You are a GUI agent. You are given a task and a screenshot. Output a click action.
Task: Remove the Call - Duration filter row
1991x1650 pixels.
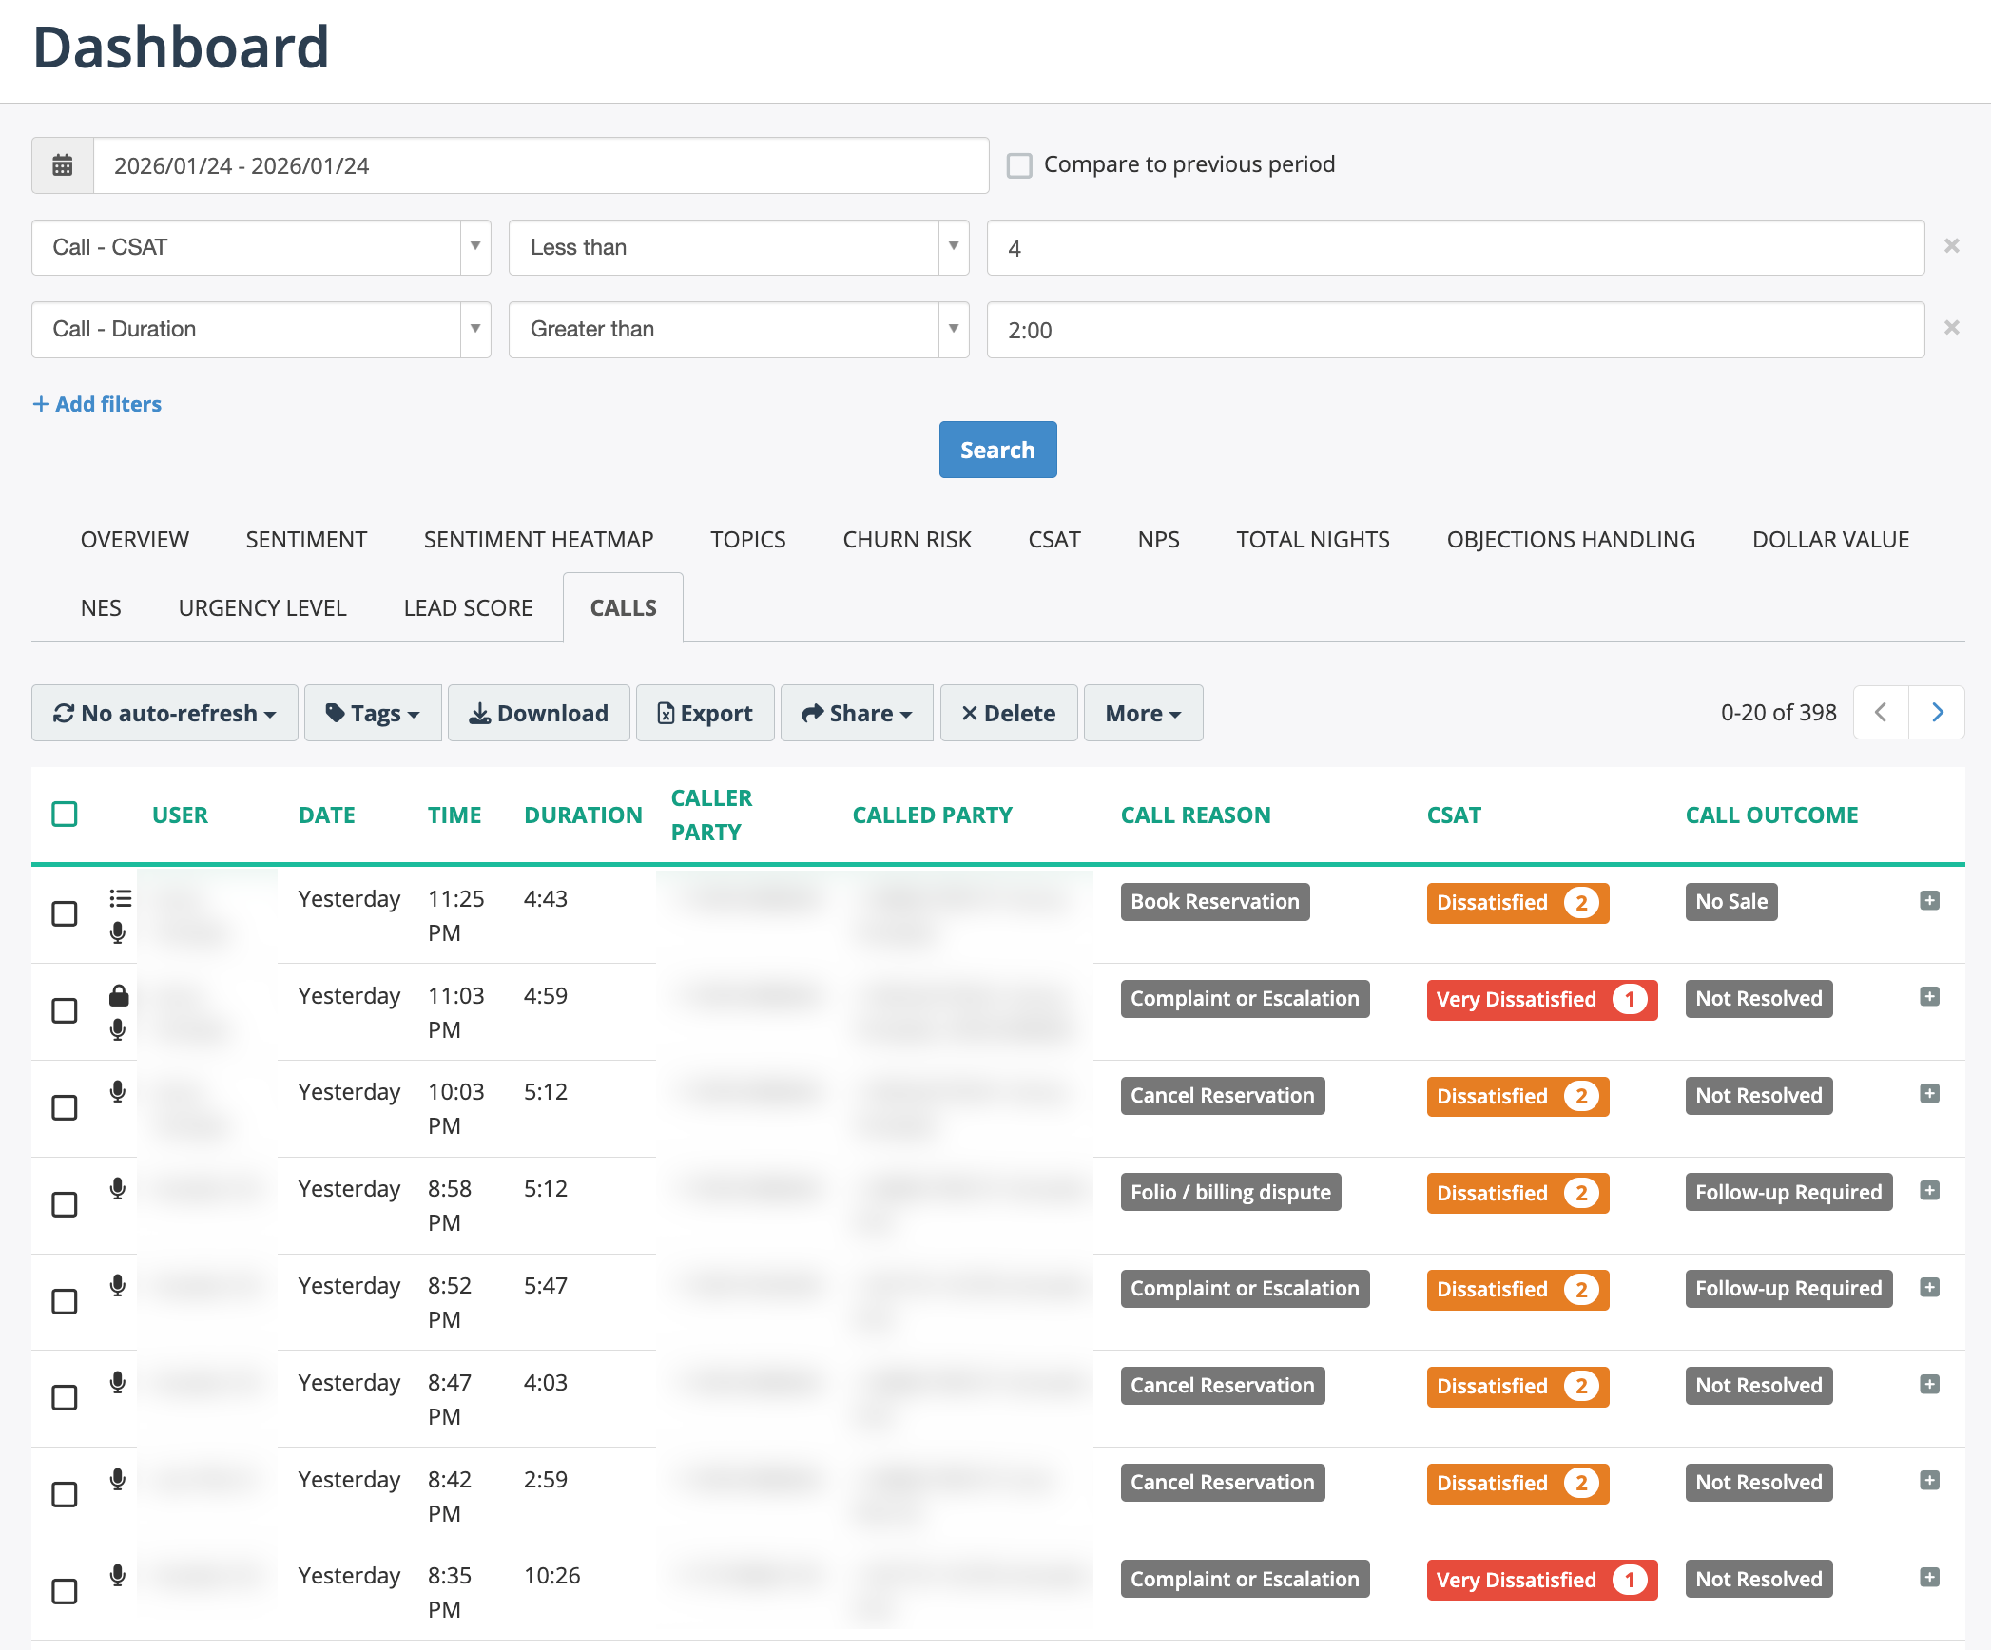coord(1951,328)
